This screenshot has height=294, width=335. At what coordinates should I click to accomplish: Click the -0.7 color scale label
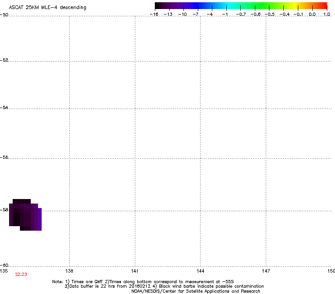pyautogui.click(x=241, y=14)
